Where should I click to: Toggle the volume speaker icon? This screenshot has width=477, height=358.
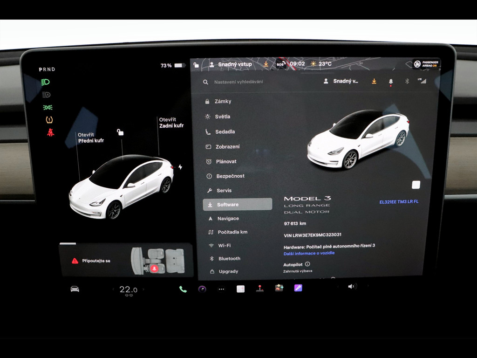coord(352,286)
